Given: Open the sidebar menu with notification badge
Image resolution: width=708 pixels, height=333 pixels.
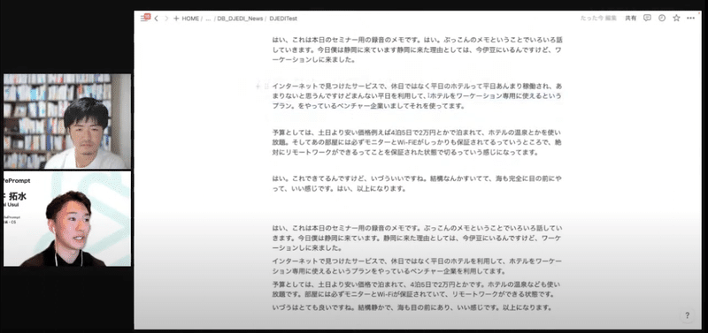Looking at the screenshot, I should coord(144,18).
